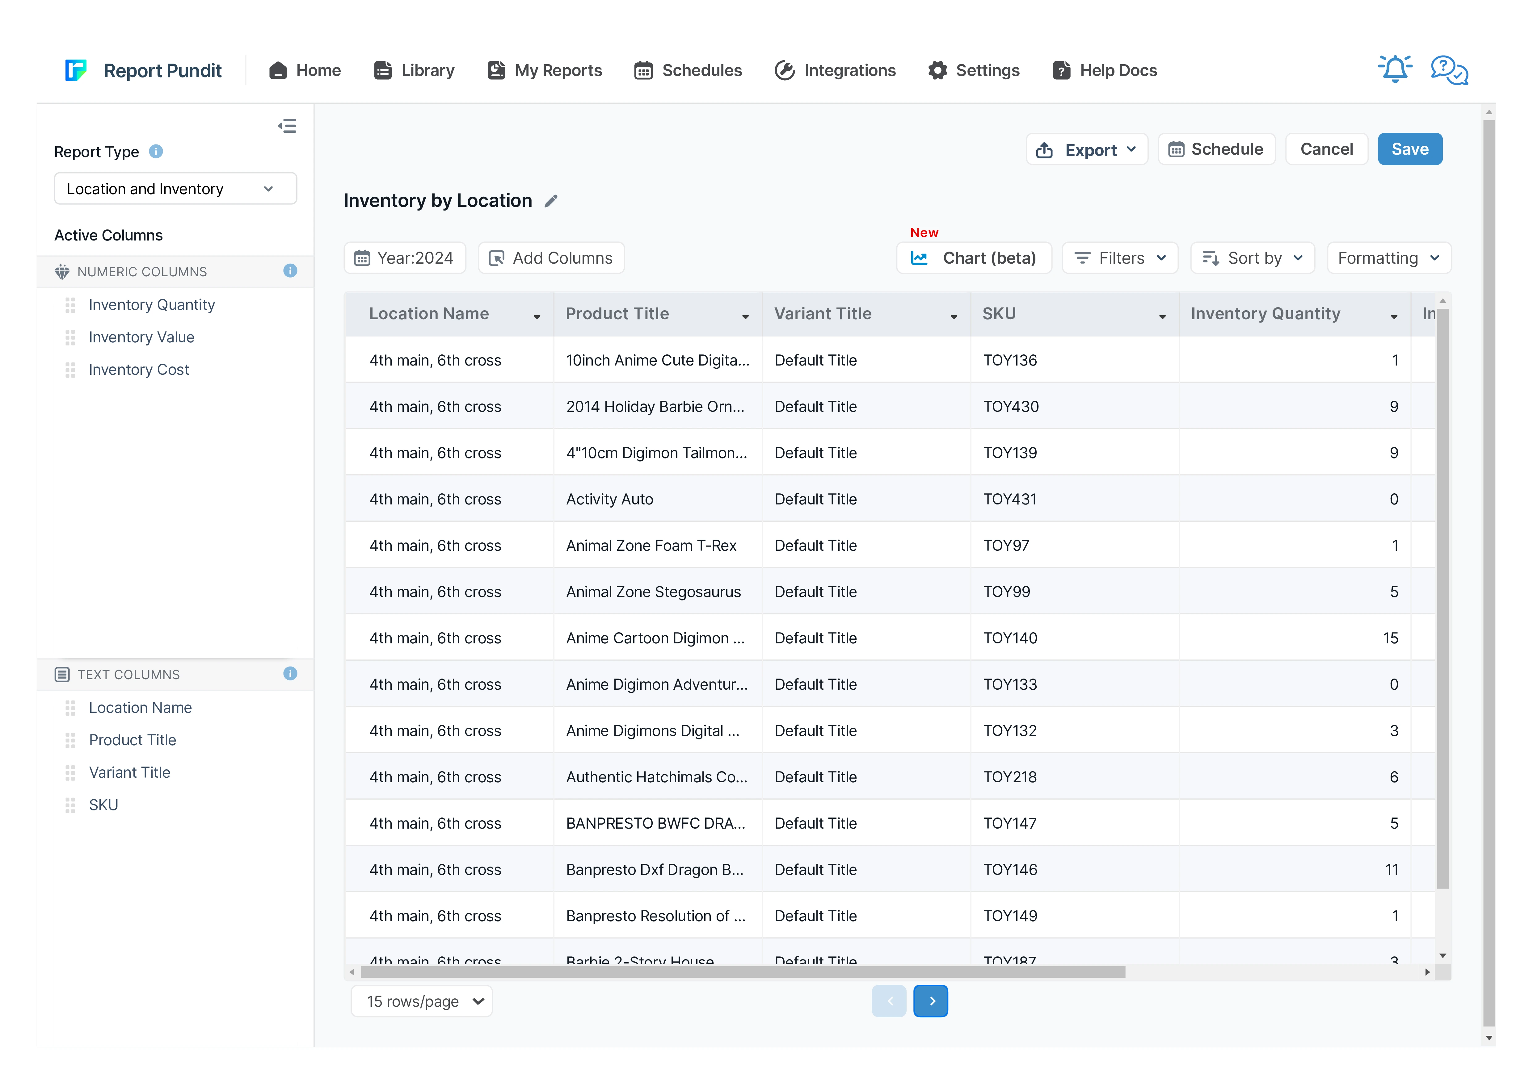1533x1083 pixels.
Task: Go to the next page arrow
Action: (931, 1001)
